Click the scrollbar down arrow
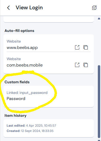Image resolution: width=101 pixels, height=141 pixels. pyautogui.click(x=99, y=140)
